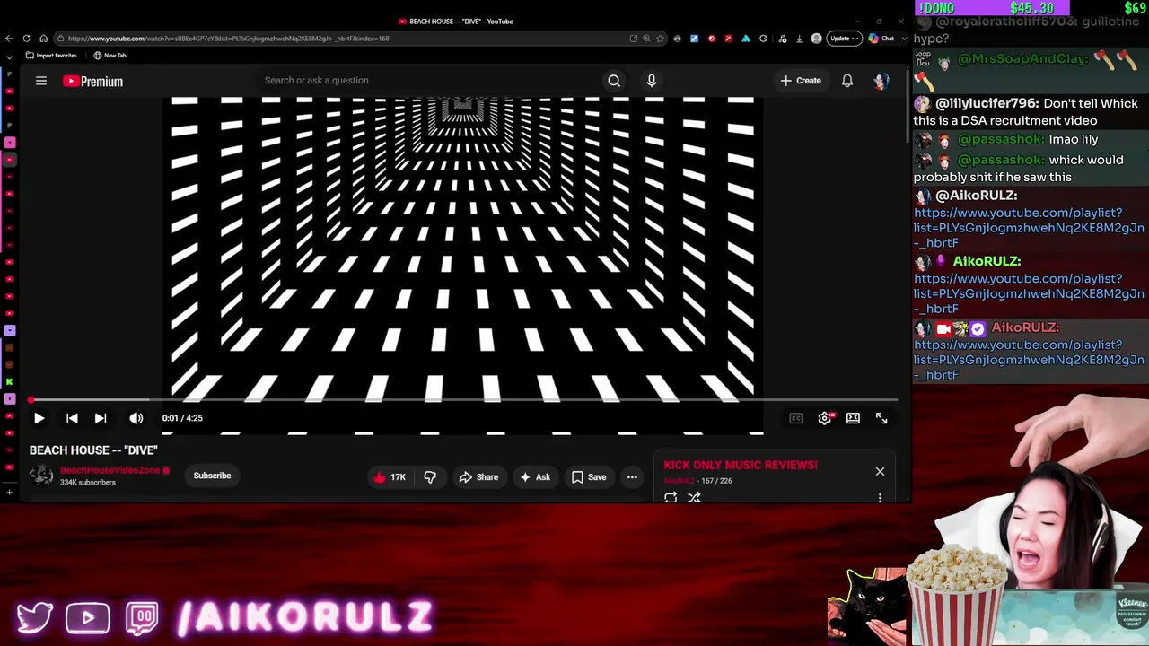Open the zoom magnifier in address bar

pyautogui.click(x=646, y=39)
